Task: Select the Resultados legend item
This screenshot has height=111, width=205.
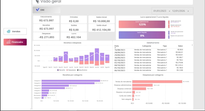Action: tap(82, 70)
